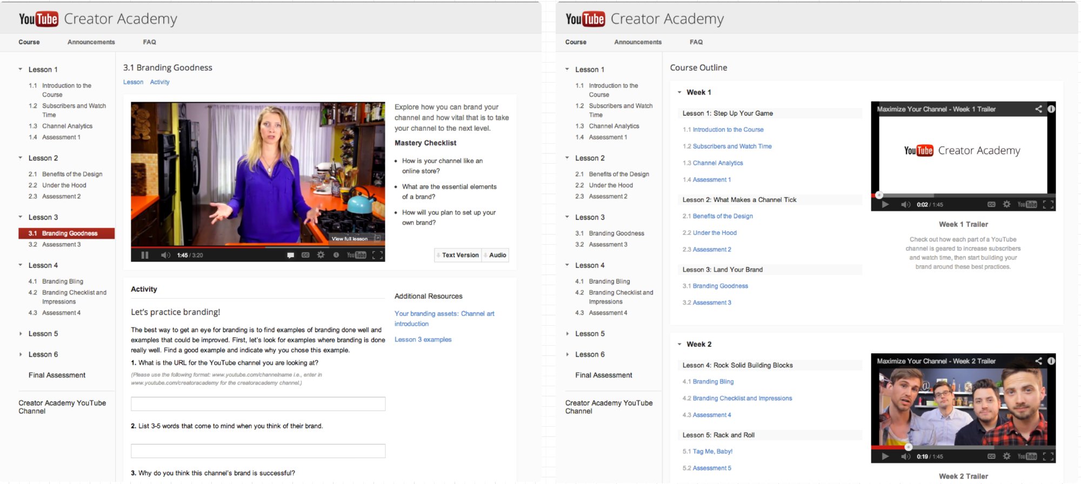Screen dimensions: 1081x484
Task: Open 5.1 Tag Me, Baby! link
Action: click(712, 451)
